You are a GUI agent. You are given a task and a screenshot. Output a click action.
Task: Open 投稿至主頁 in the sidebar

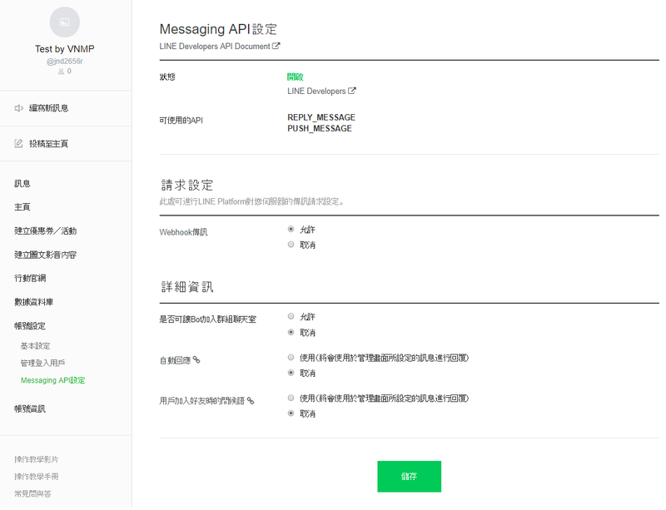(48, 144)
